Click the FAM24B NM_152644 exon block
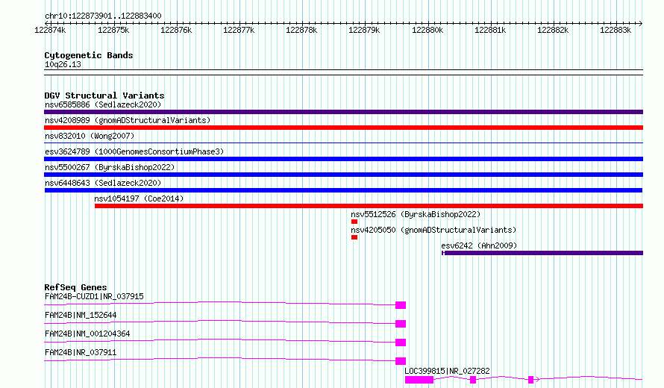The height and width of the screenshot is (388, 664). click(401, 324)
